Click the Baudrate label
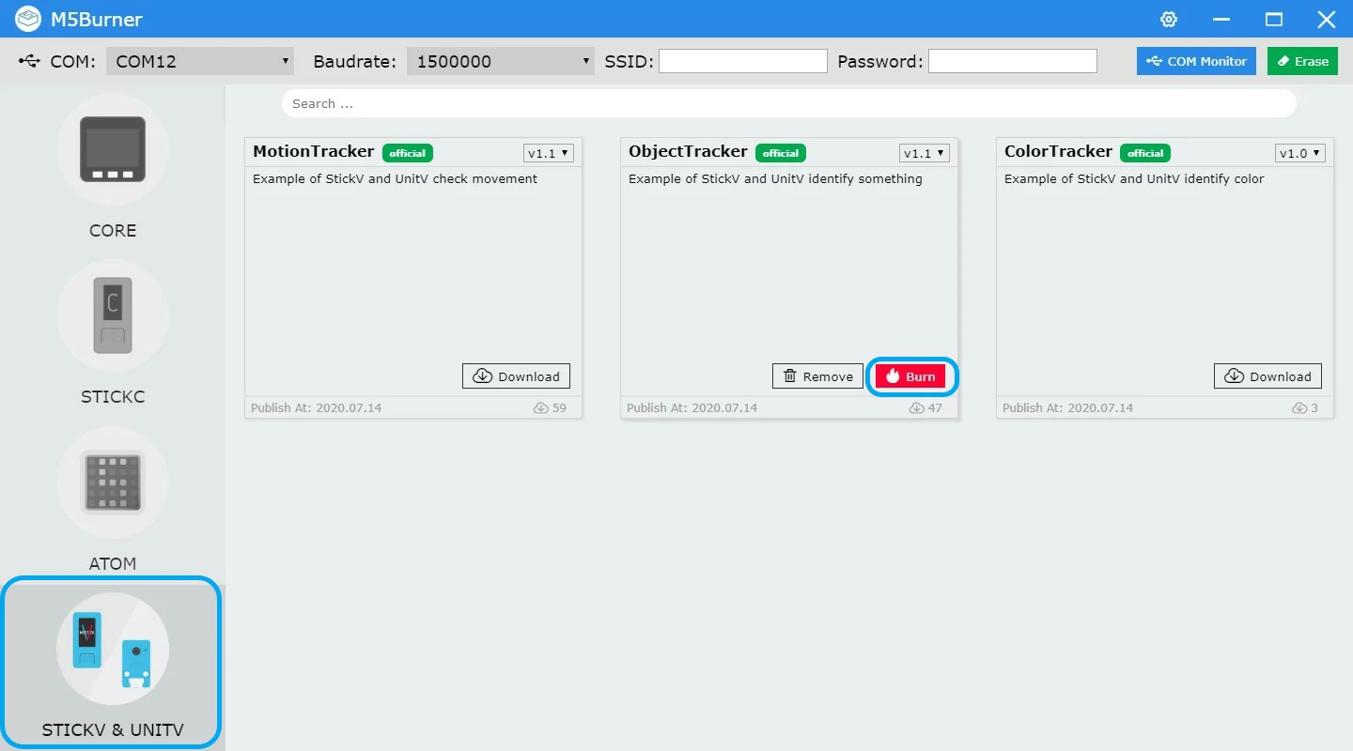Screen dimensions: 1353x751 tap(355, 61)
